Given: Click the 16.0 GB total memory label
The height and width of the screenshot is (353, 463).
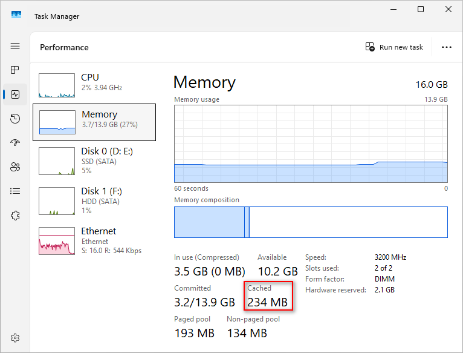Looking at the screenshot, I should [432, 85].
